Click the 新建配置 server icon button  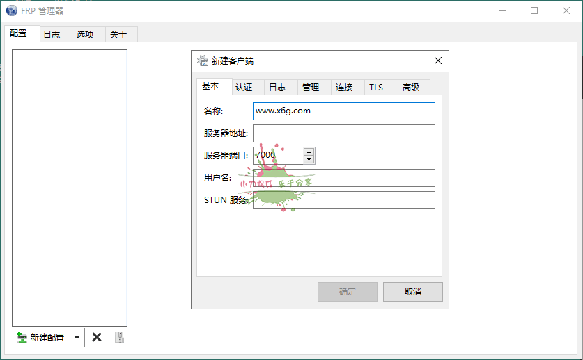40,337
